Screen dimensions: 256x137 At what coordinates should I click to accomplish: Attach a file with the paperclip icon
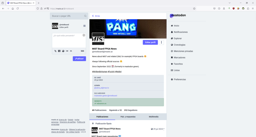pos(55,51)
